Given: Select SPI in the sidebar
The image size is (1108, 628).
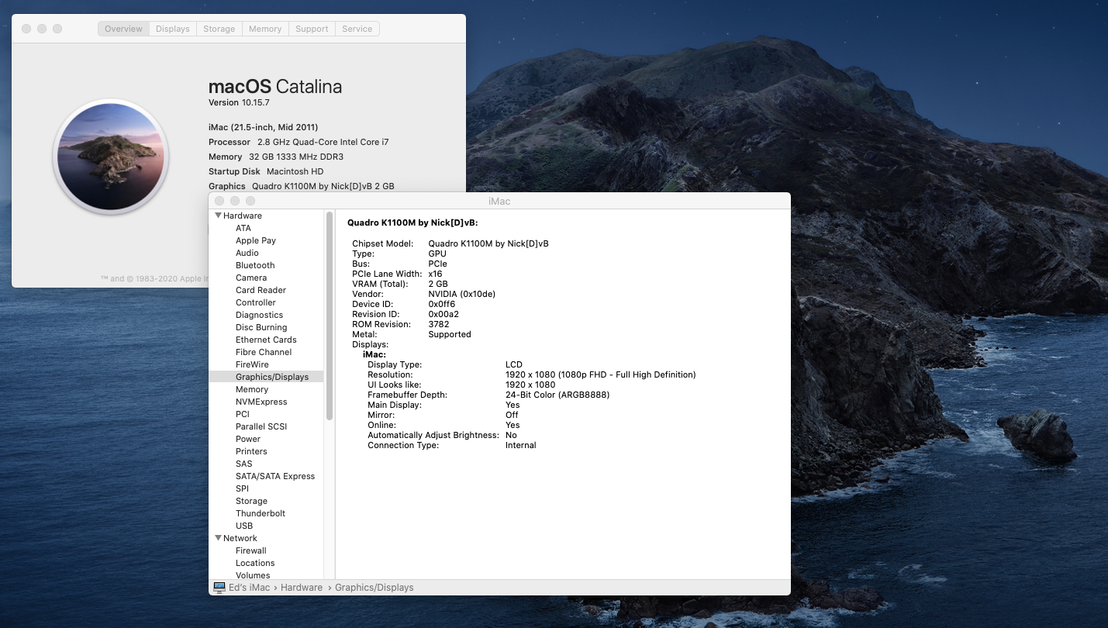Looking at the screenshot, I should pos(242,488).
